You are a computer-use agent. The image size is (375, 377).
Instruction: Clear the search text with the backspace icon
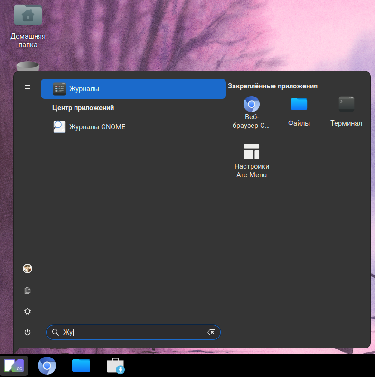point(211,332)
